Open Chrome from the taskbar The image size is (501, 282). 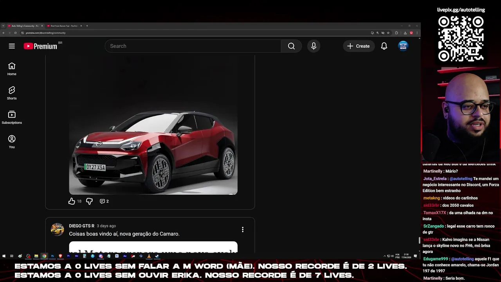click(x=44, y=256)
